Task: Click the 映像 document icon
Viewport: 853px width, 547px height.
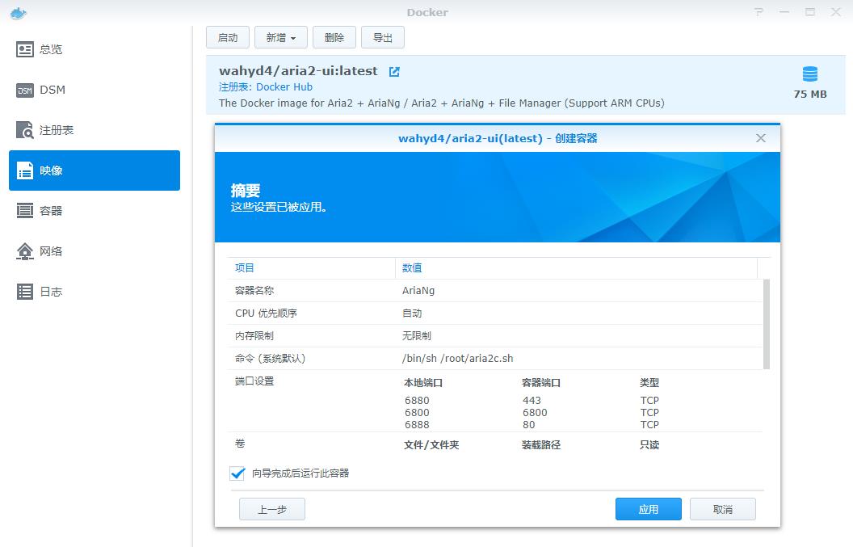Action: (24, 170)
